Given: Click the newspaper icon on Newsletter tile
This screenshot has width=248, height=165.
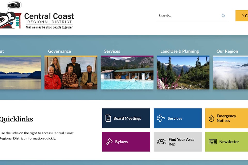Looking at the screenshot, I should click(x=213, y=142).
